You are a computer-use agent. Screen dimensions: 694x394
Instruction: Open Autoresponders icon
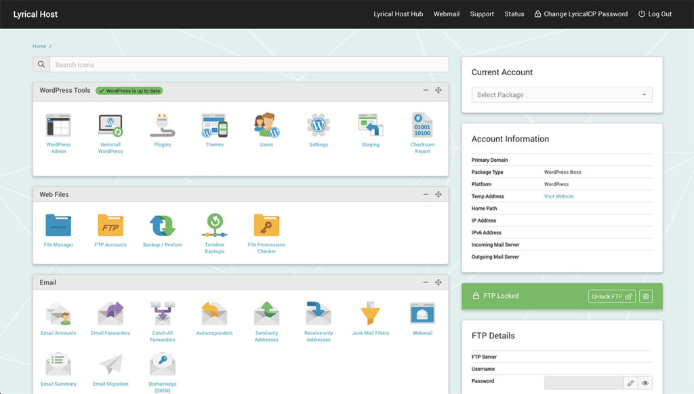point(215,314)
